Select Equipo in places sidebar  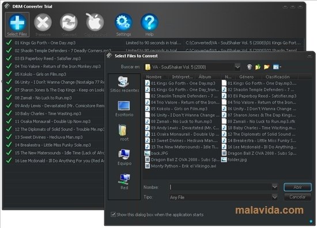pyautogui.click(x=124, y=157)
